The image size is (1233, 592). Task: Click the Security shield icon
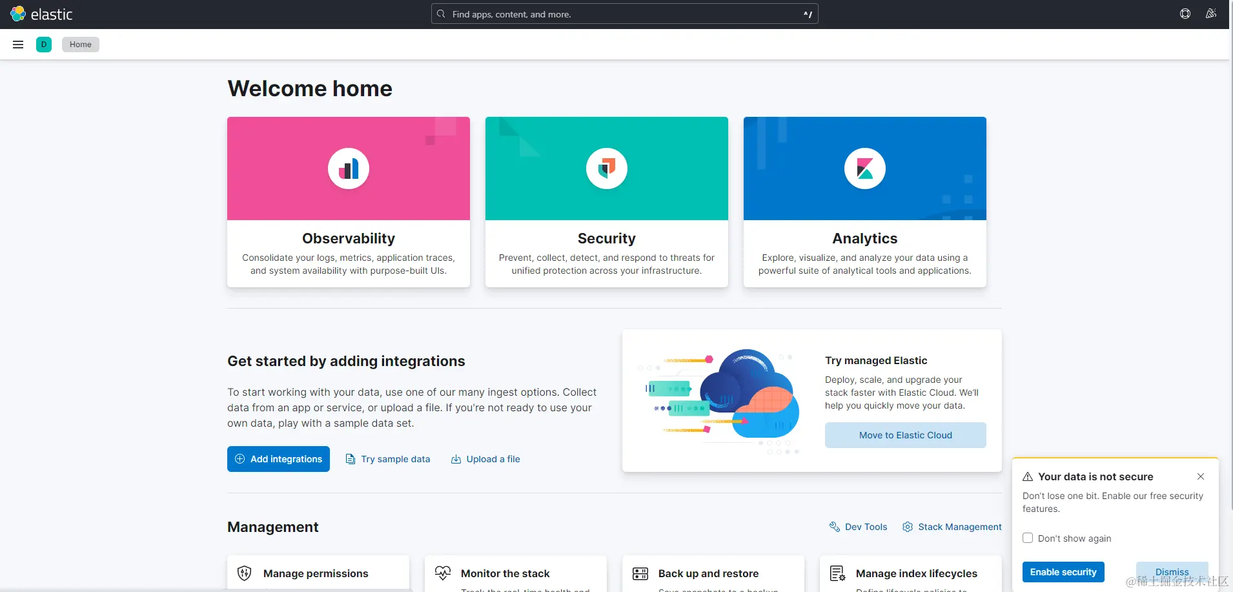pos(607,168)
